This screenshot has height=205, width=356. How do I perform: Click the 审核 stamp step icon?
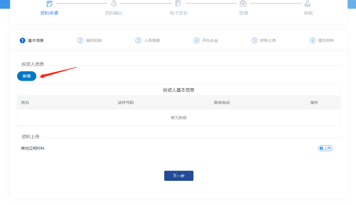308,4
